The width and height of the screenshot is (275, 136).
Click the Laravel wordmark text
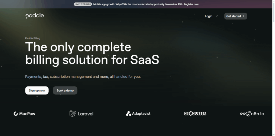tap(86, 114)
